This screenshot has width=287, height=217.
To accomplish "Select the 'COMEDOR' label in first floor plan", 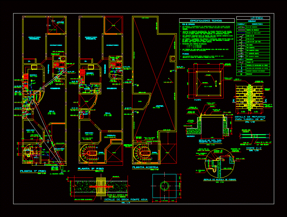I will point(55,88).
